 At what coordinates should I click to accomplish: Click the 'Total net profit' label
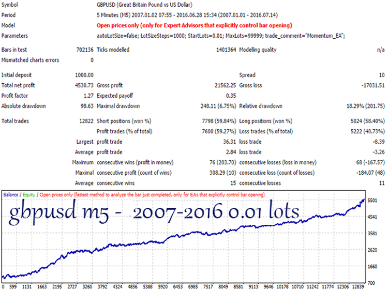tap(18, 85)
